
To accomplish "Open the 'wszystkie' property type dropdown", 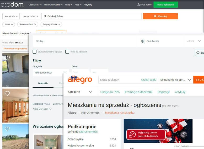I will pos(11,16).
